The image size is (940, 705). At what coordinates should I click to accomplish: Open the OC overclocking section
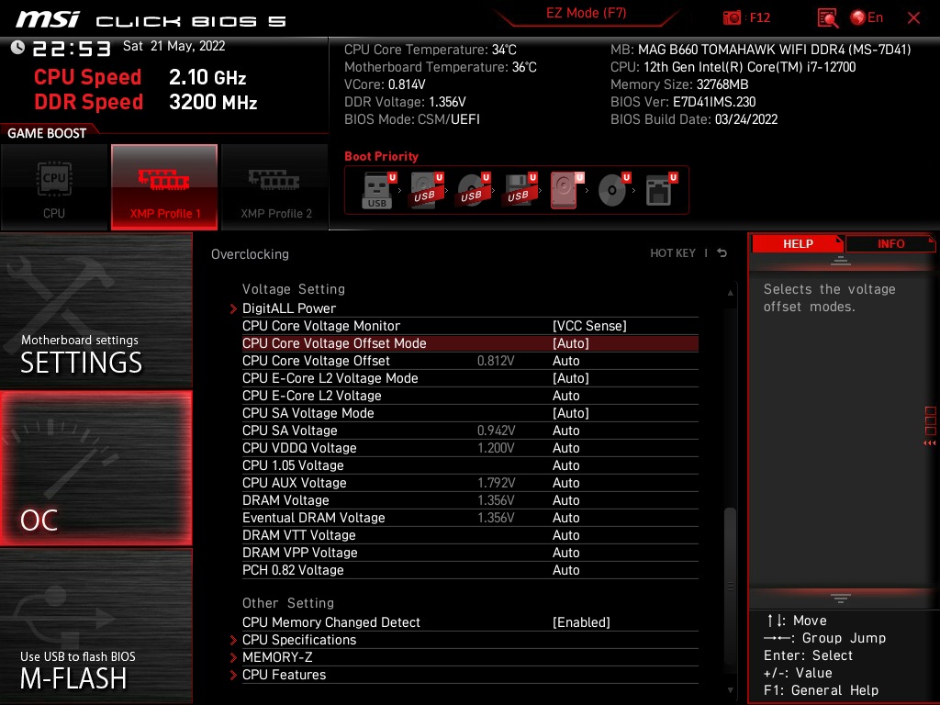click(95, 468)
